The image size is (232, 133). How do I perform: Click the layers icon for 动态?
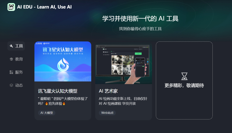pyautogui.click(x=11, y=85)
